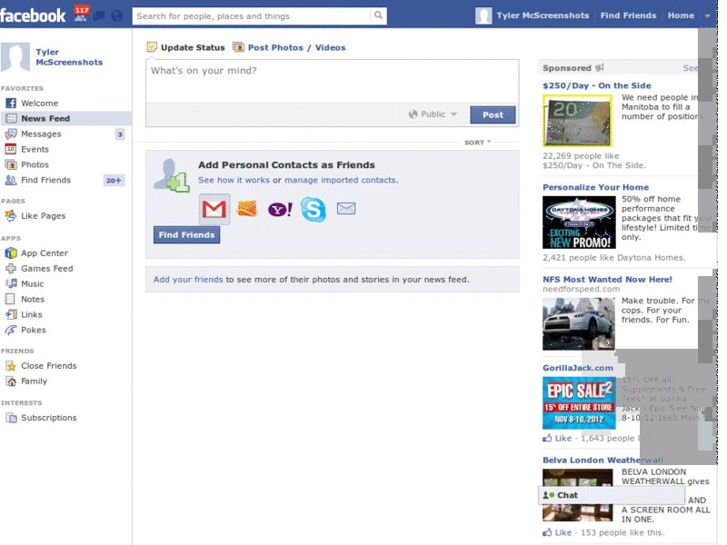This screenshot has width=727, height=545.
Task: Click the Welcome icon in Favorites
Action: coord(11,103)
